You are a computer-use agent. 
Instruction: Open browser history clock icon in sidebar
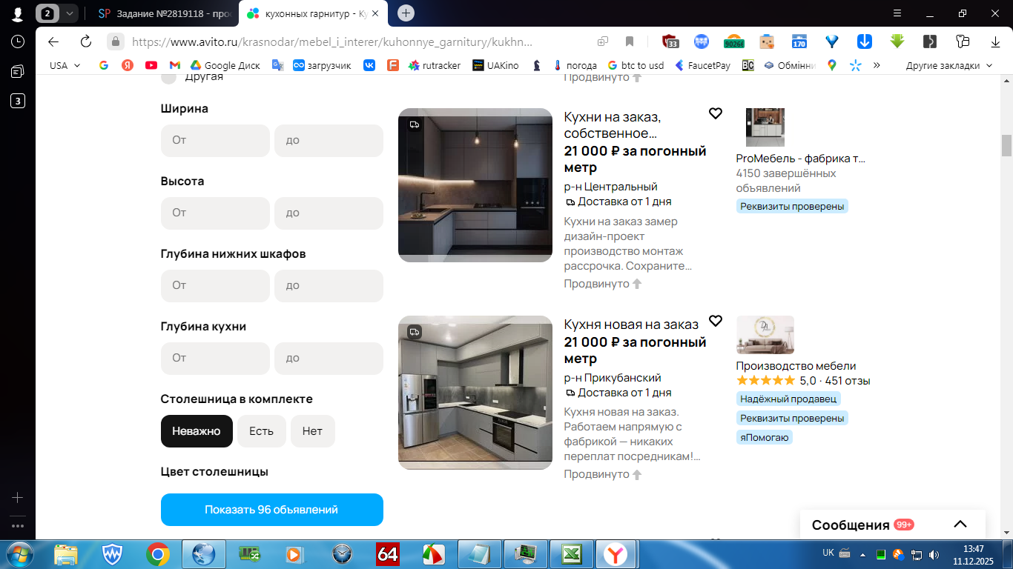pyautogui.click(x=18, y=41)
